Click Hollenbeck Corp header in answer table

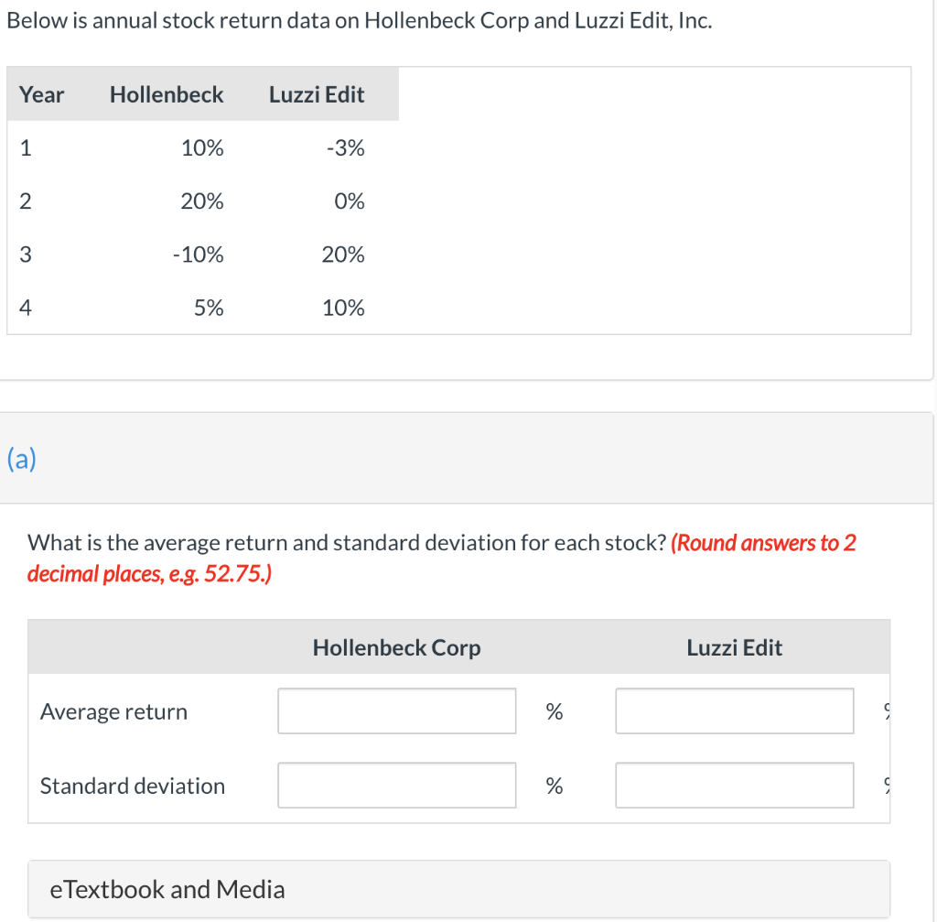396,648
